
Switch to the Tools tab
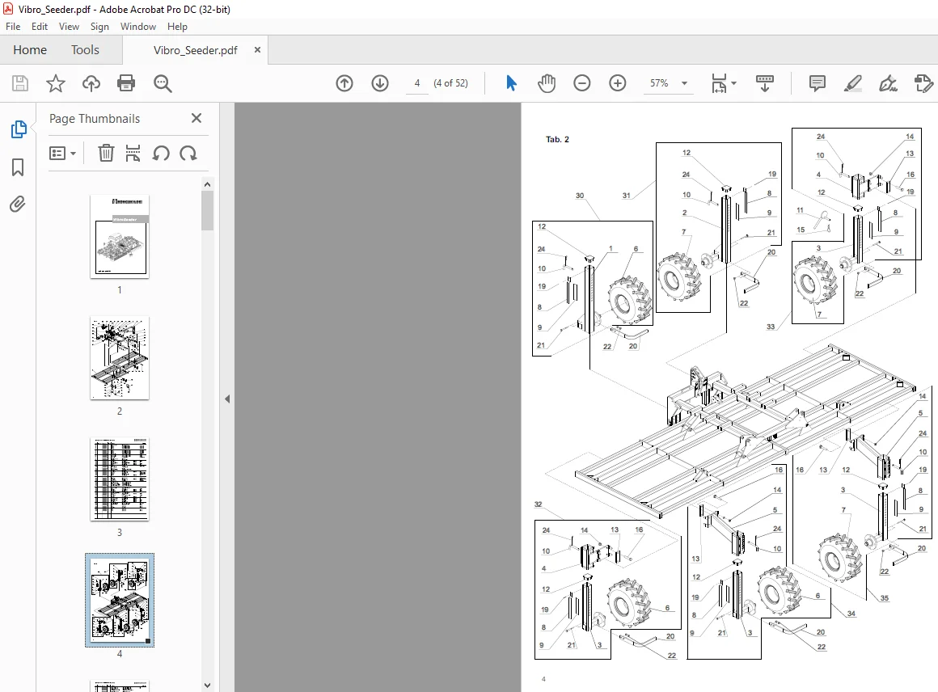85,50
